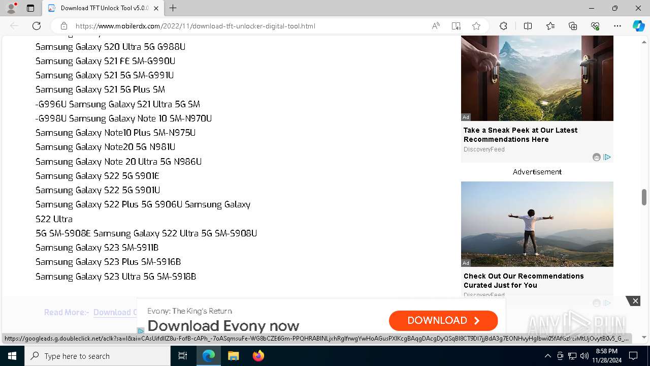Open network status tray icon
Image resolution: width=650 pixels, height=366 pixels.
[572, 356]
